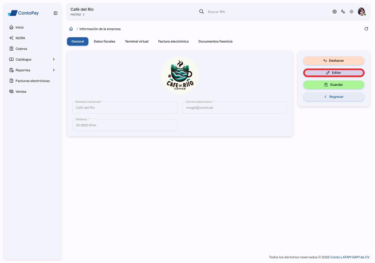The image size is (375, 263).
Task: Click the Deshacer button
Action: (x=334, y=61)
